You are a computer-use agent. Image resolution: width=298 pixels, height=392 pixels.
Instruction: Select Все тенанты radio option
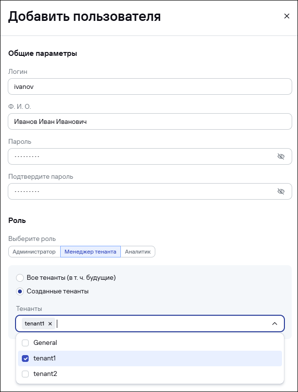(x=20, y=278)
